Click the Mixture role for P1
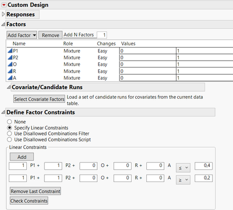Viewport: 233px width, 210px height. pos(72,51)
